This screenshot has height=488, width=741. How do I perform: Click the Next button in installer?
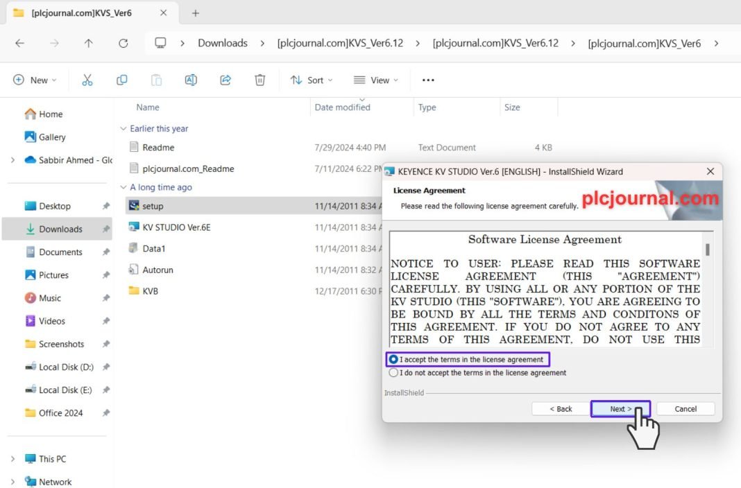tap(620, 409)
